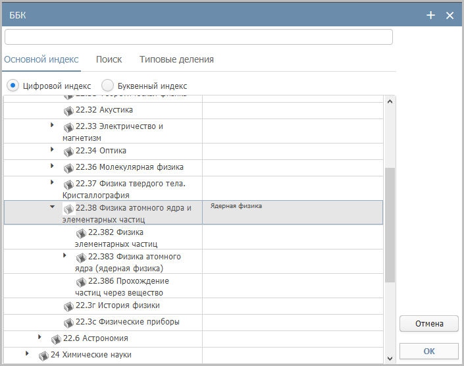
Task: Select the Буквенный индекс radio button
Action: pyautogui.click(x=107, y=86)
